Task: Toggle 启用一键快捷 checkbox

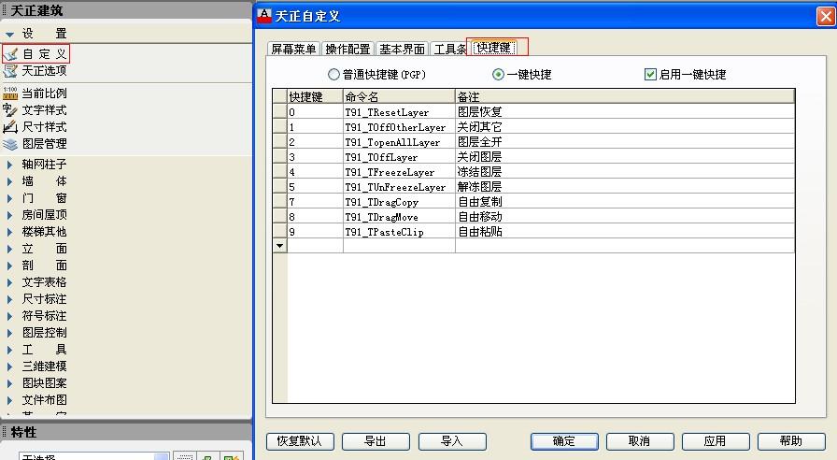Action: click(x=650, y=74)
